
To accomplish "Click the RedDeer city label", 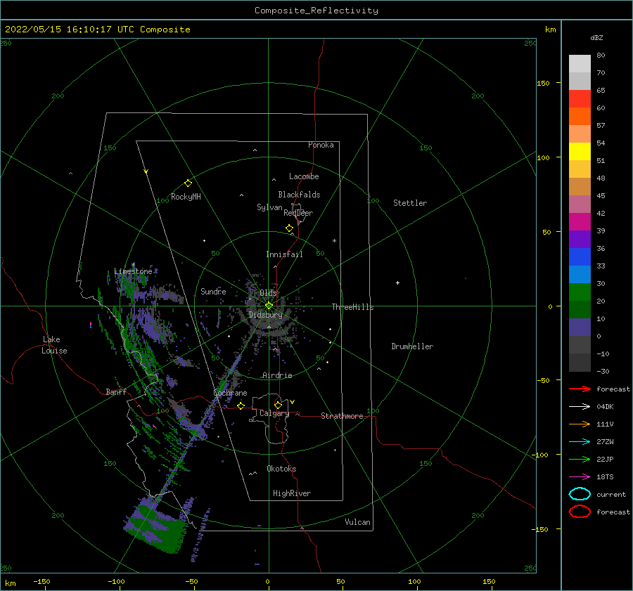I will 298,213.
